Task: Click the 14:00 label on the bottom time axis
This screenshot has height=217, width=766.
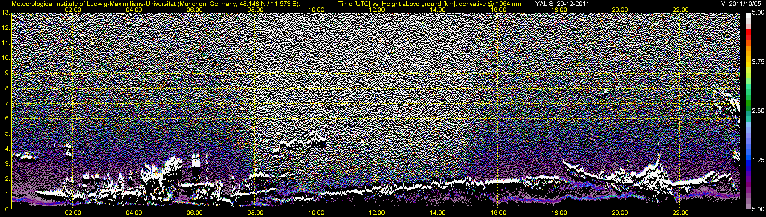Action: tap(438, 213)
